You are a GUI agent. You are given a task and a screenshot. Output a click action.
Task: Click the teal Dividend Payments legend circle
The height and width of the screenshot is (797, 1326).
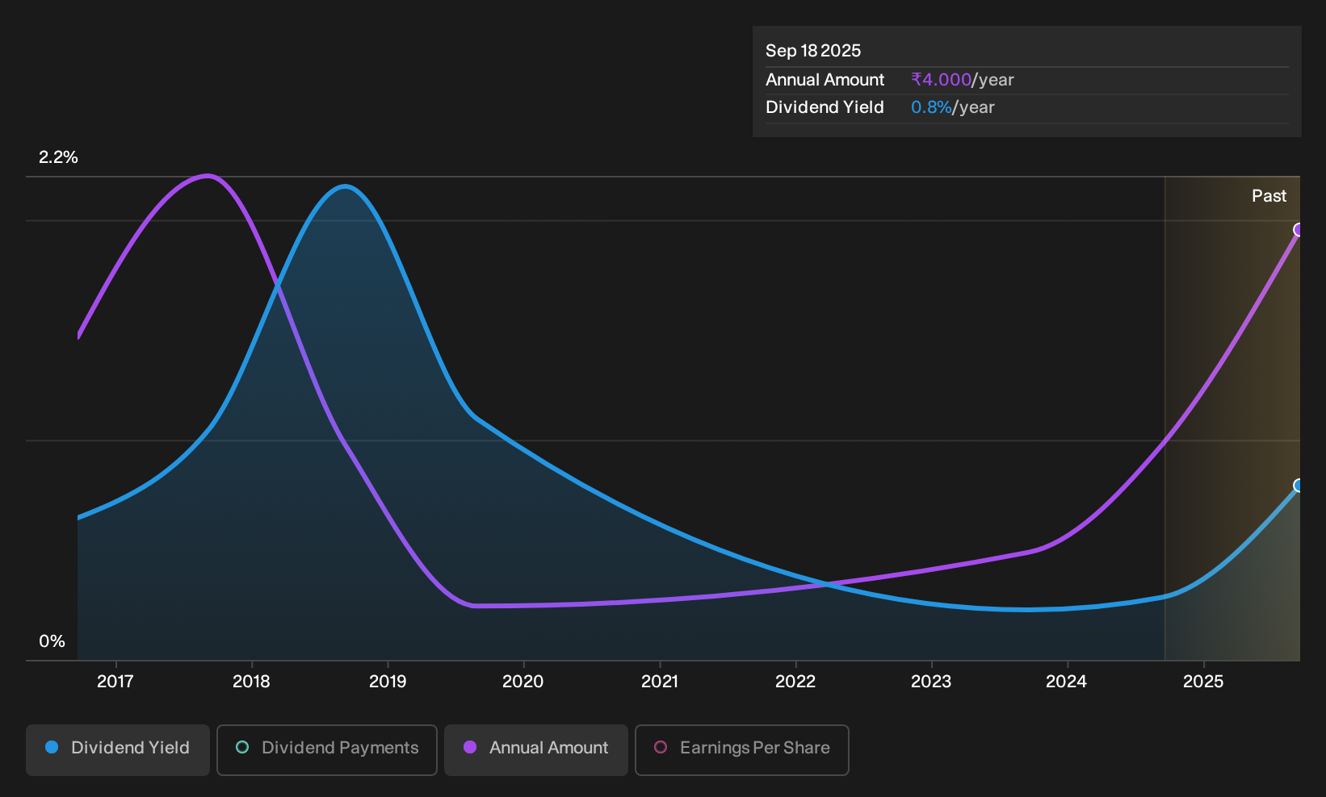[x=242, y=748]
